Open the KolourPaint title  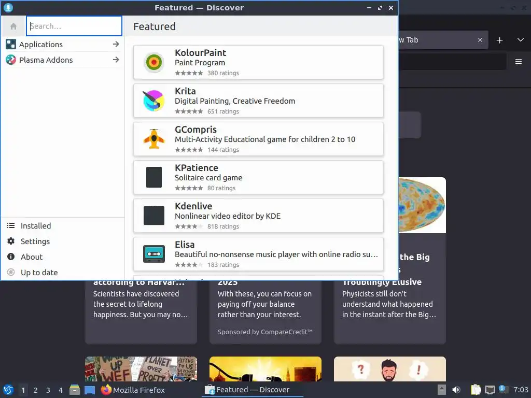click(x=201, y=53)
